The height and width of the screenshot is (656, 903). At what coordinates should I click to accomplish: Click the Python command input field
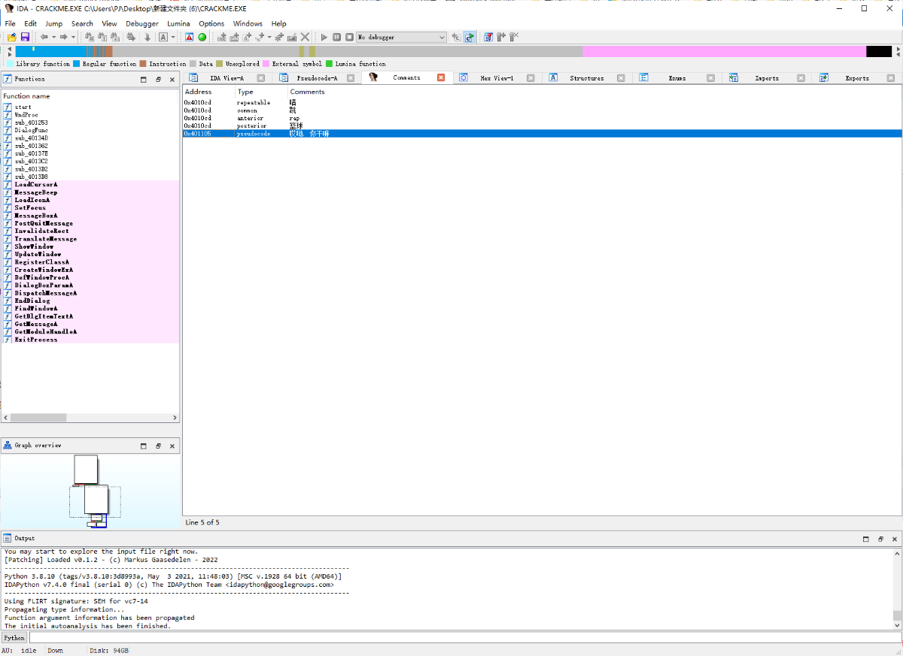[464, 638]
